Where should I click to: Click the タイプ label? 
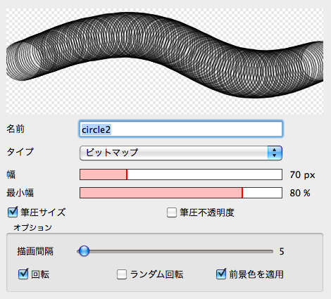(x=20, y=152)
